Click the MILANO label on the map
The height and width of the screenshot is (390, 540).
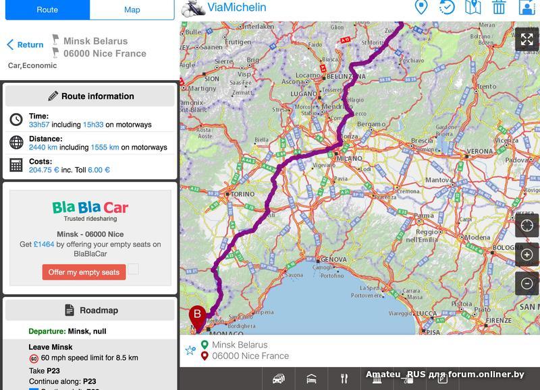(x=349, y=158)
